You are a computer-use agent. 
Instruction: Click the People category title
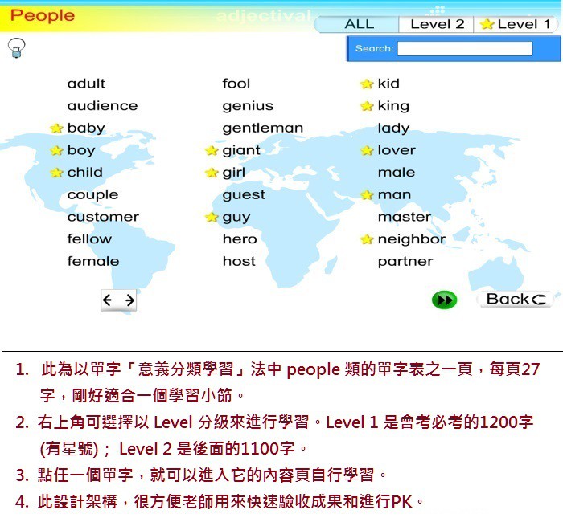[43, 15]
